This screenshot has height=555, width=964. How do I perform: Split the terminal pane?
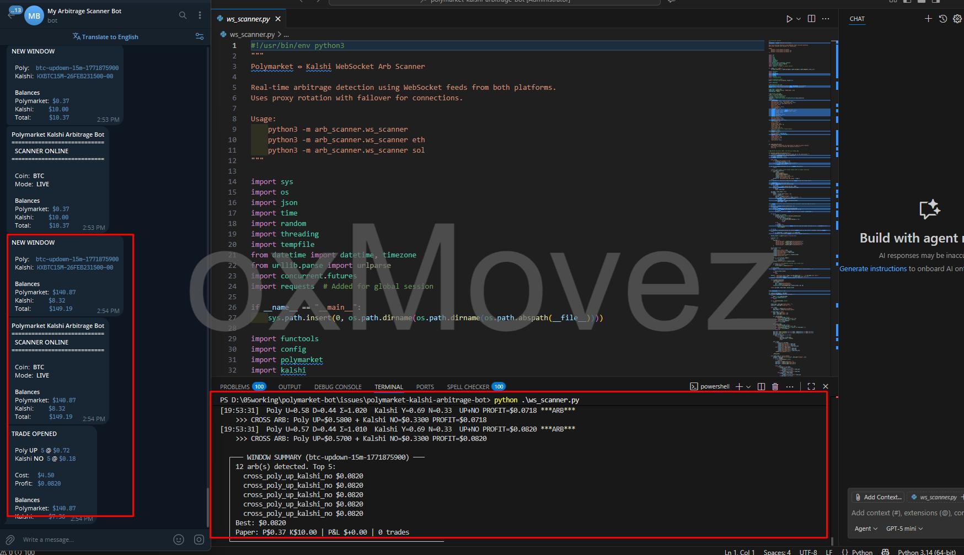(x=761, y=386)
